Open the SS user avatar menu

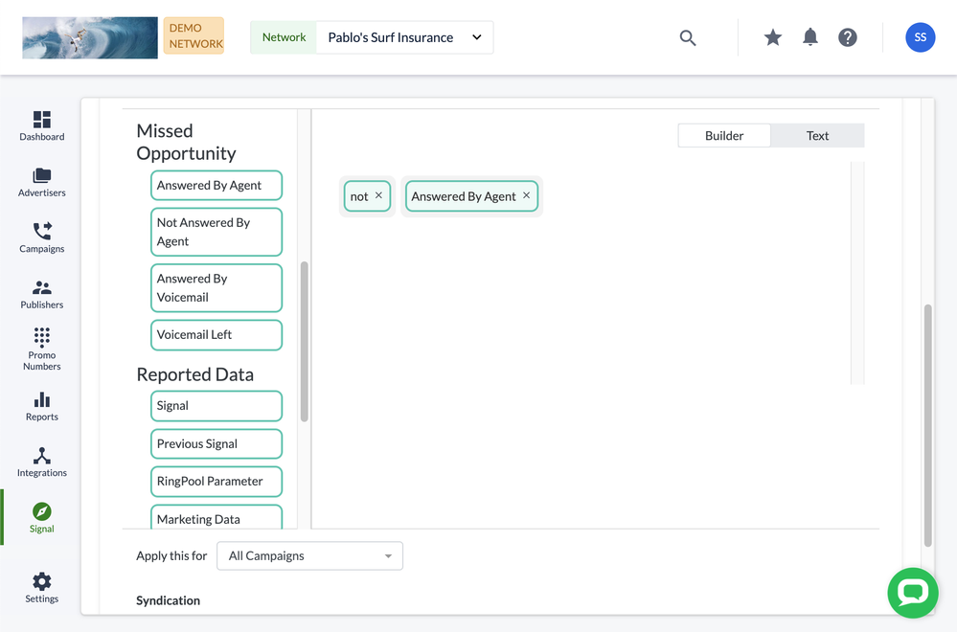click(x=920, y=37)
